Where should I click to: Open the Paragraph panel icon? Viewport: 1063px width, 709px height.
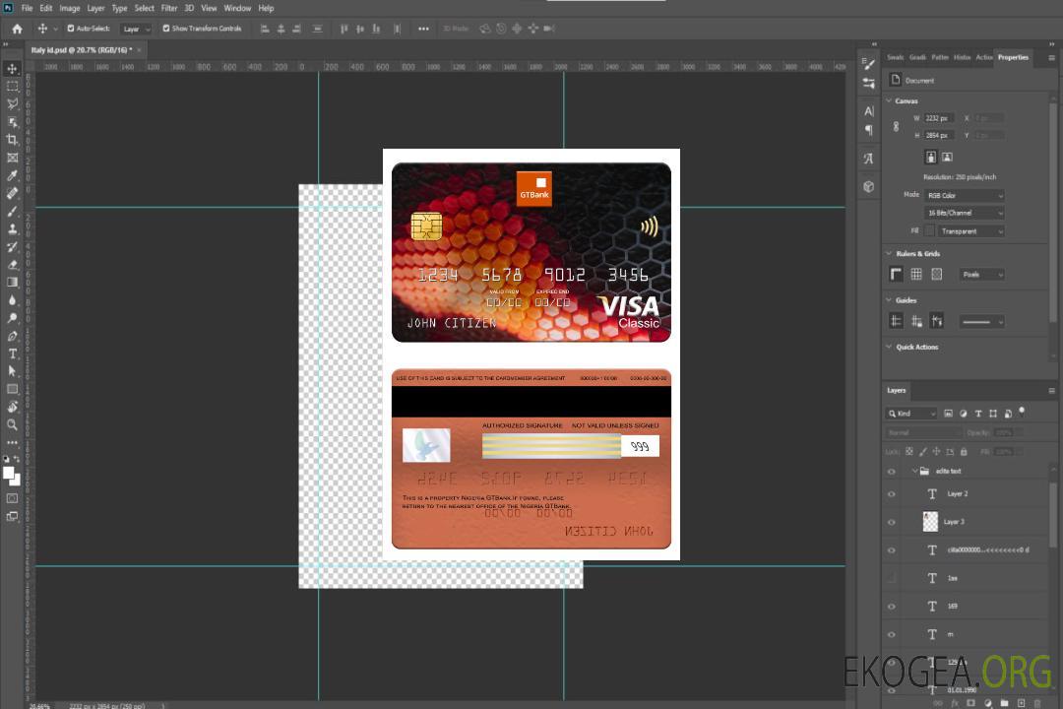click(869, 130)
